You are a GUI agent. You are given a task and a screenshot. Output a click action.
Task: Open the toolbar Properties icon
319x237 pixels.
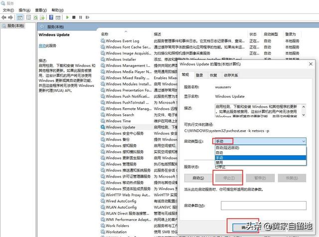point(29,17)
